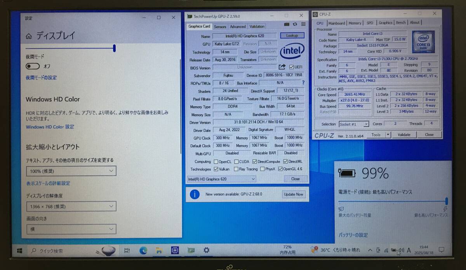Open the night mode settings link
The height and width of the screenshot is (270, 466).
[x=41, y=78]
